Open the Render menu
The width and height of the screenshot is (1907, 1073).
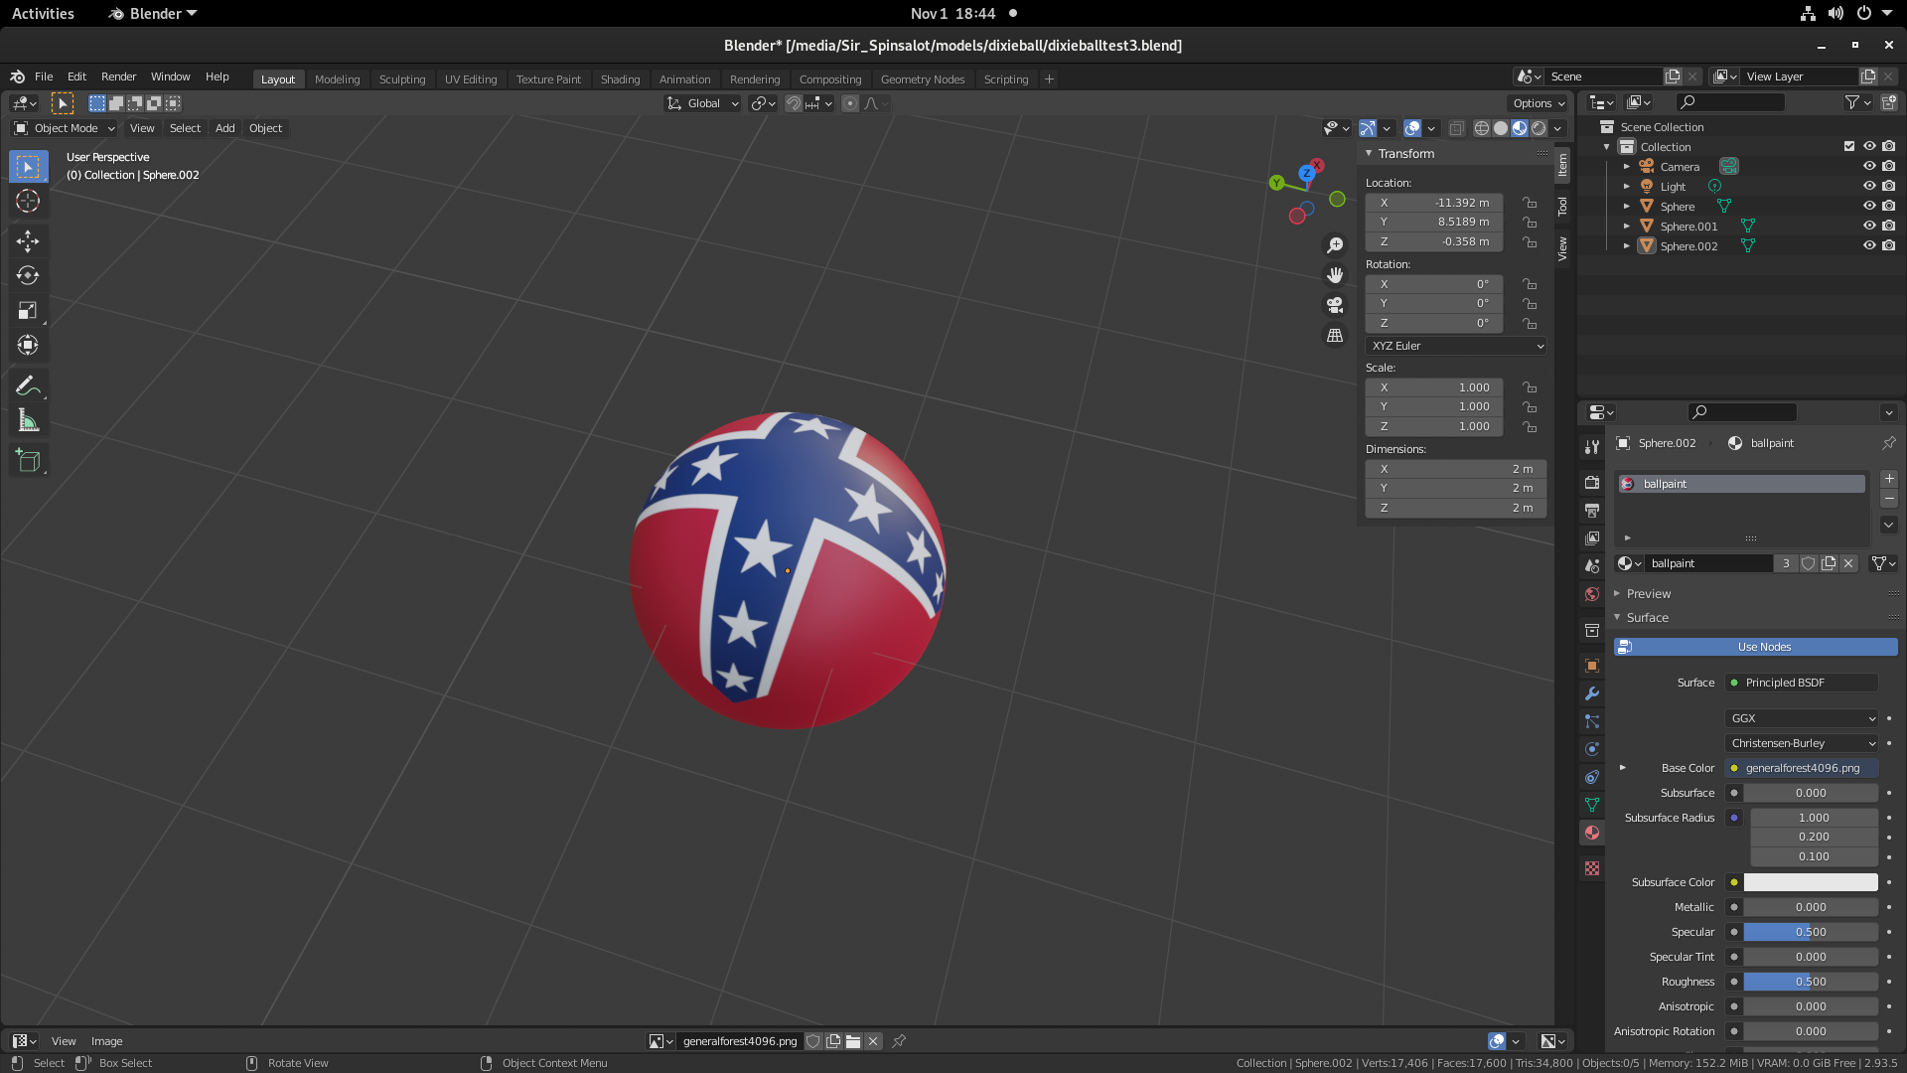click(x=119, y=77)
